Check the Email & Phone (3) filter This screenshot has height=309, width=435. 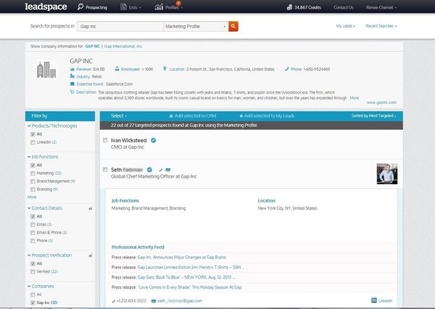click(x=33, y=233)
